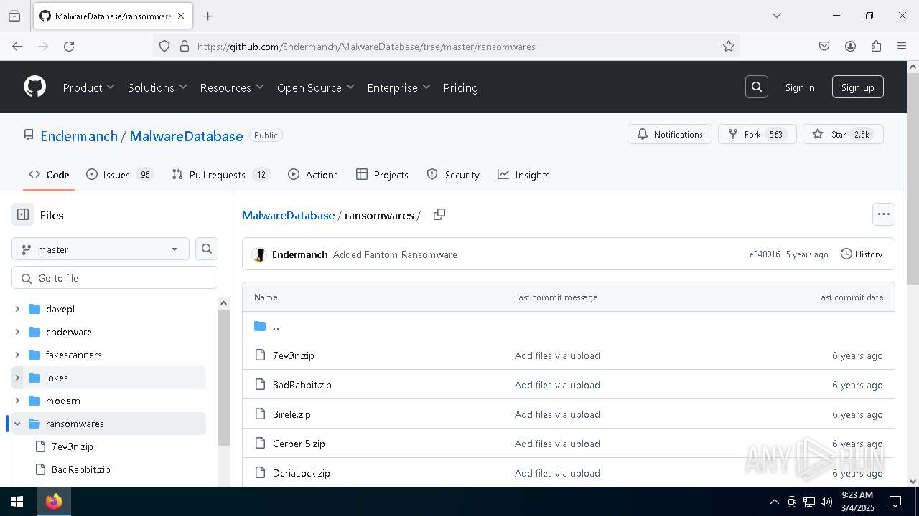Open commit e348016 hash link
The width and height of the screenshot is (919, 516).
click(x=764, y=254)
